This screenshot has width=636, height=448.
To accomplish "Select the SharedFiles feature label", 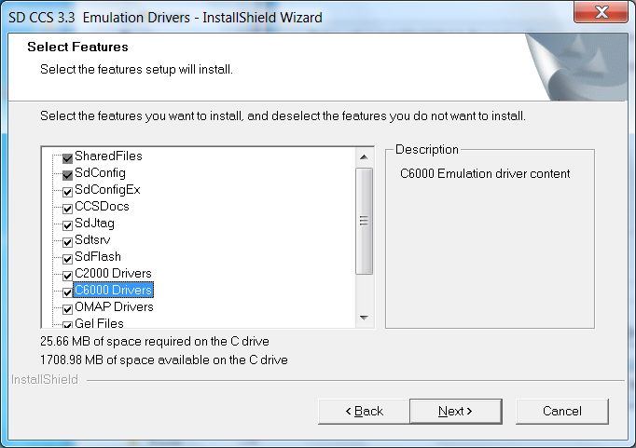I will pyautogui.click(x=108, y=156).
